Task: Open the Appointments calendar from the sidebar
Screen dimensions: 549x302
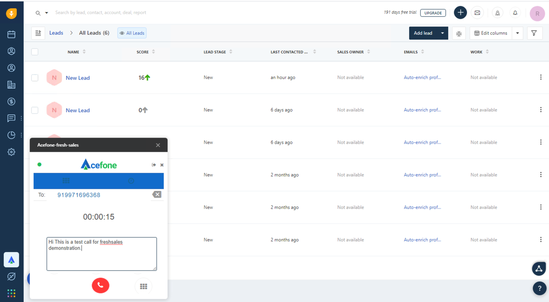Action: click(12, 34)
